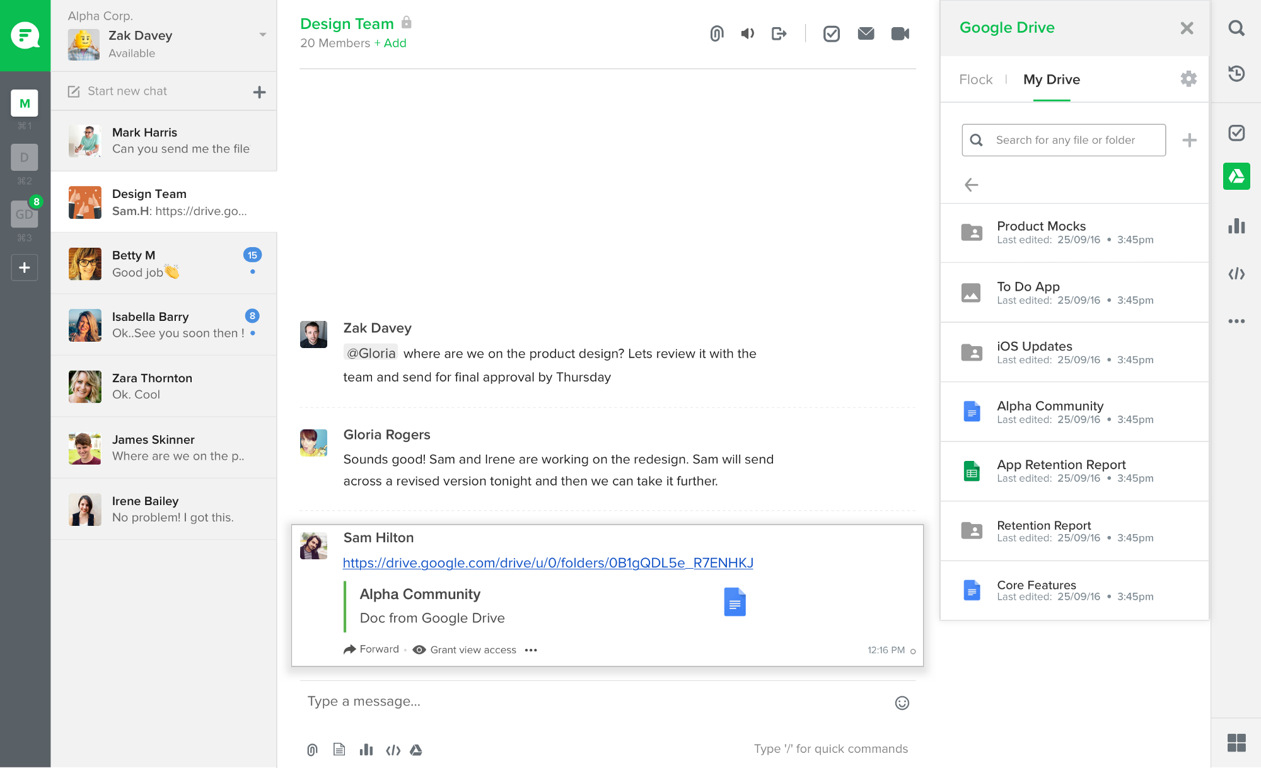Expand more apps dots in the right sidebar
This screenshot has height=768, width=1261.
(x=1236, y=321)
